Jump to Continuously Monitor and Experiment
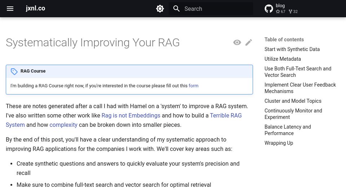Screen dimensions: 346x194 click(293, 114)
